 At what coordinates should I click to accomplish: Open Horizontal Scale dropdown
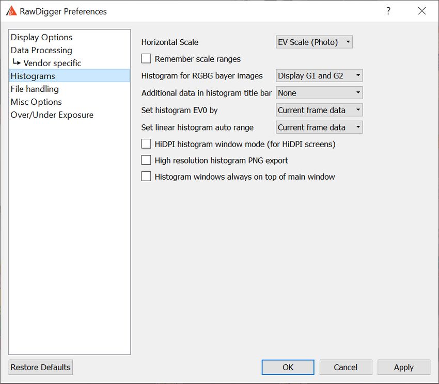coord(314,42)
